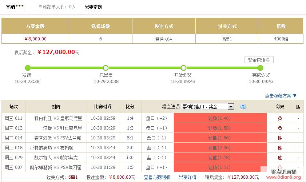Click the 彩果 column header
The height and width of the screenshot is (182, 306).
click(x=280, y=107)
